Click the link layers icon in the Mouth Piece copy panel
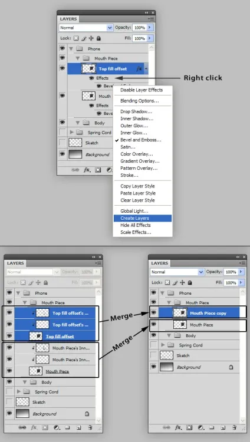250x442 pixels. point(166,427)
